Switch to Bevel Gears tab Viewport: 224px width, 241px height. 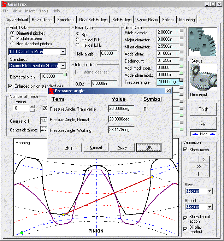point(42,20)
